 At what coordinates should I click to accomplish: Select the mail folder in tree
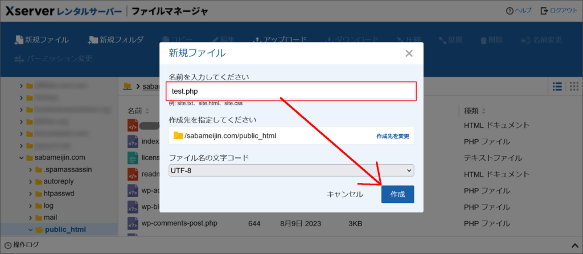(x=50, y=217)
